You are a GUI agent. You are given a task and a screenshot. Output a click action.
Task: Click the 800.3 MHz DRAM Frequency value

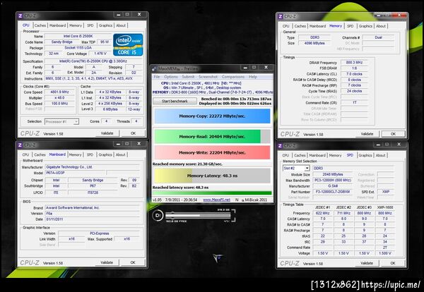355,62
